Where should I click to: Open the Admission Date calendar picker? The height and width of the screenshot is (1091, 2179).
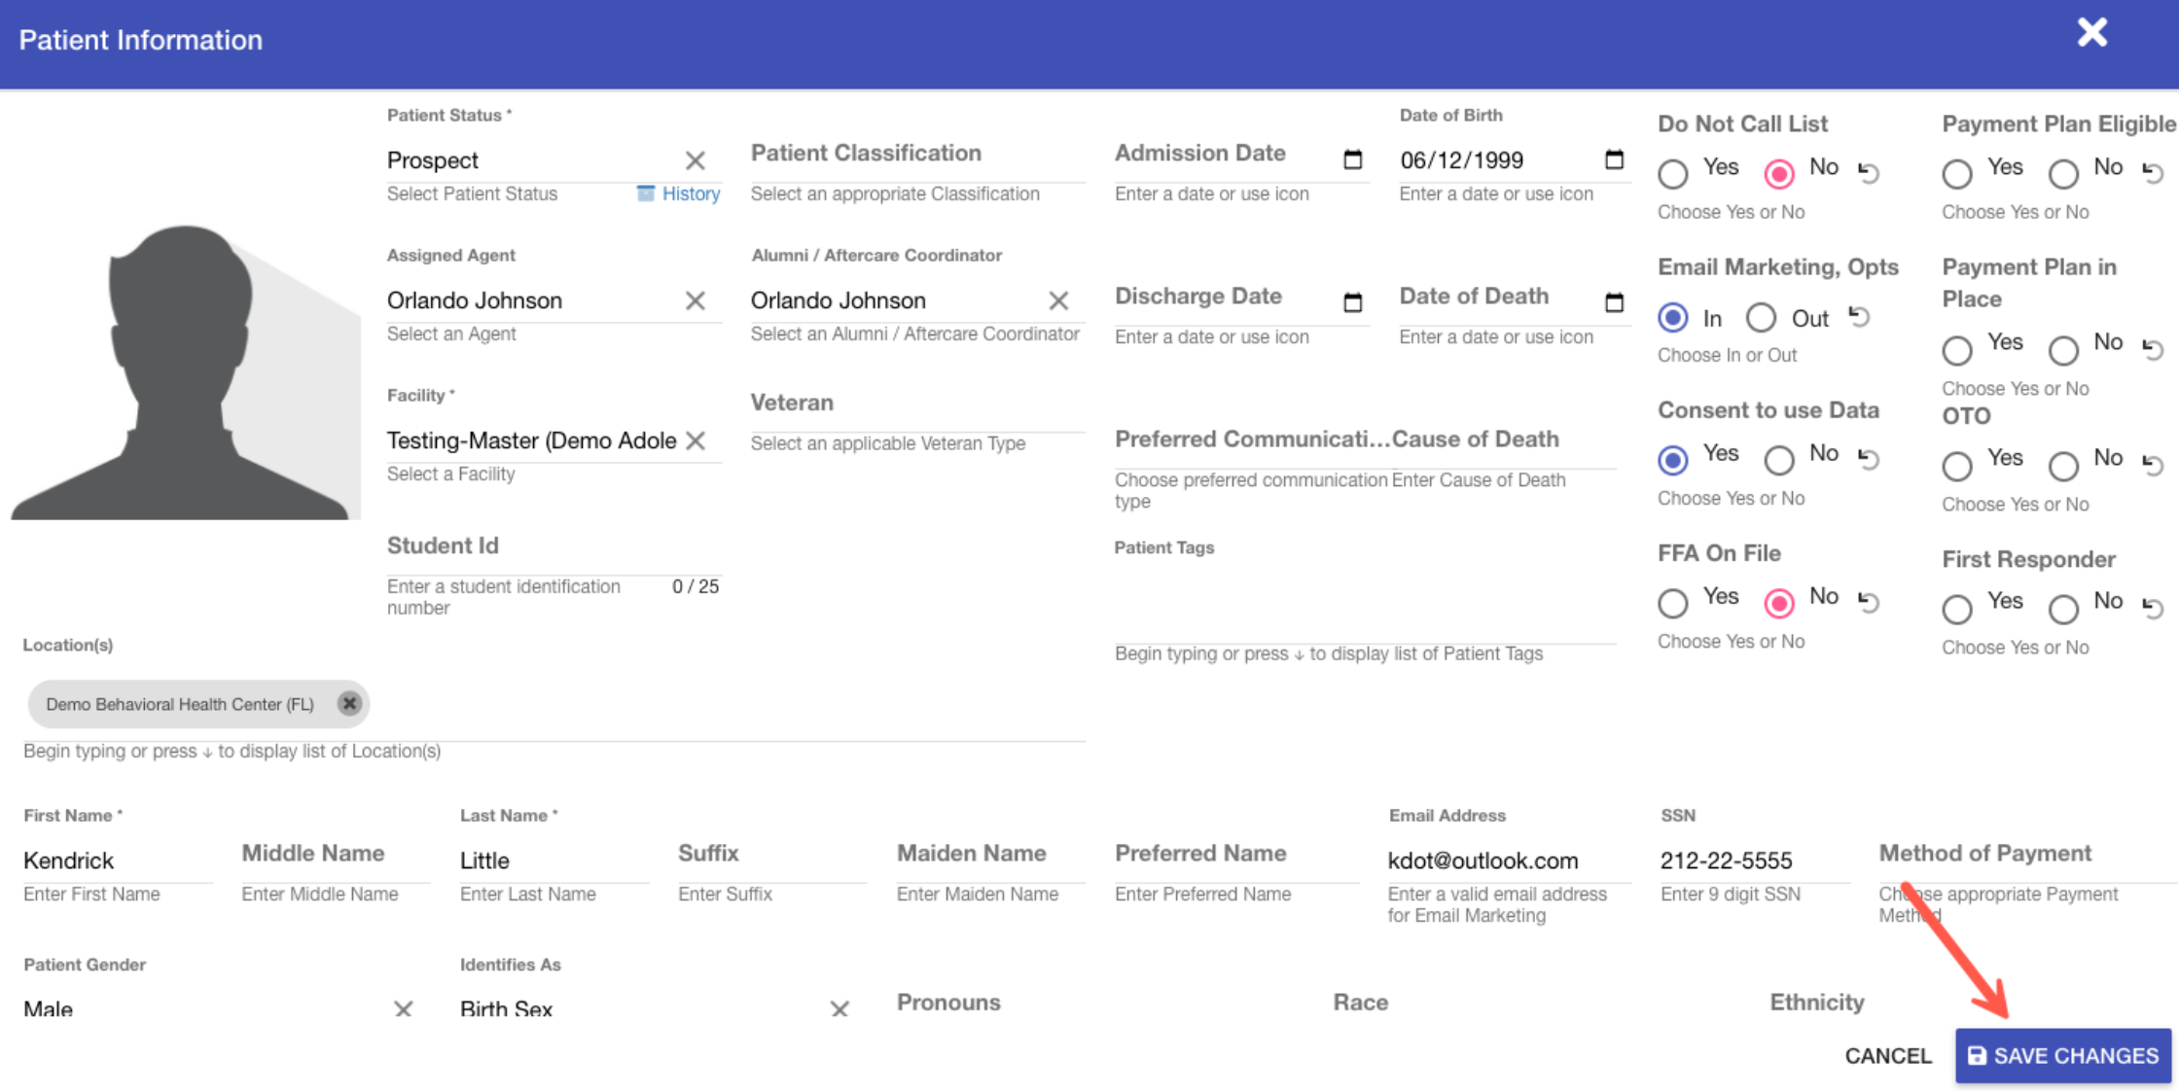pos(1352,159)
